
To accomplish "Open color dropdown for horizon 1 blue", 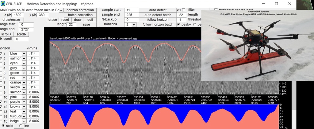I will click(x=24, y=54).
